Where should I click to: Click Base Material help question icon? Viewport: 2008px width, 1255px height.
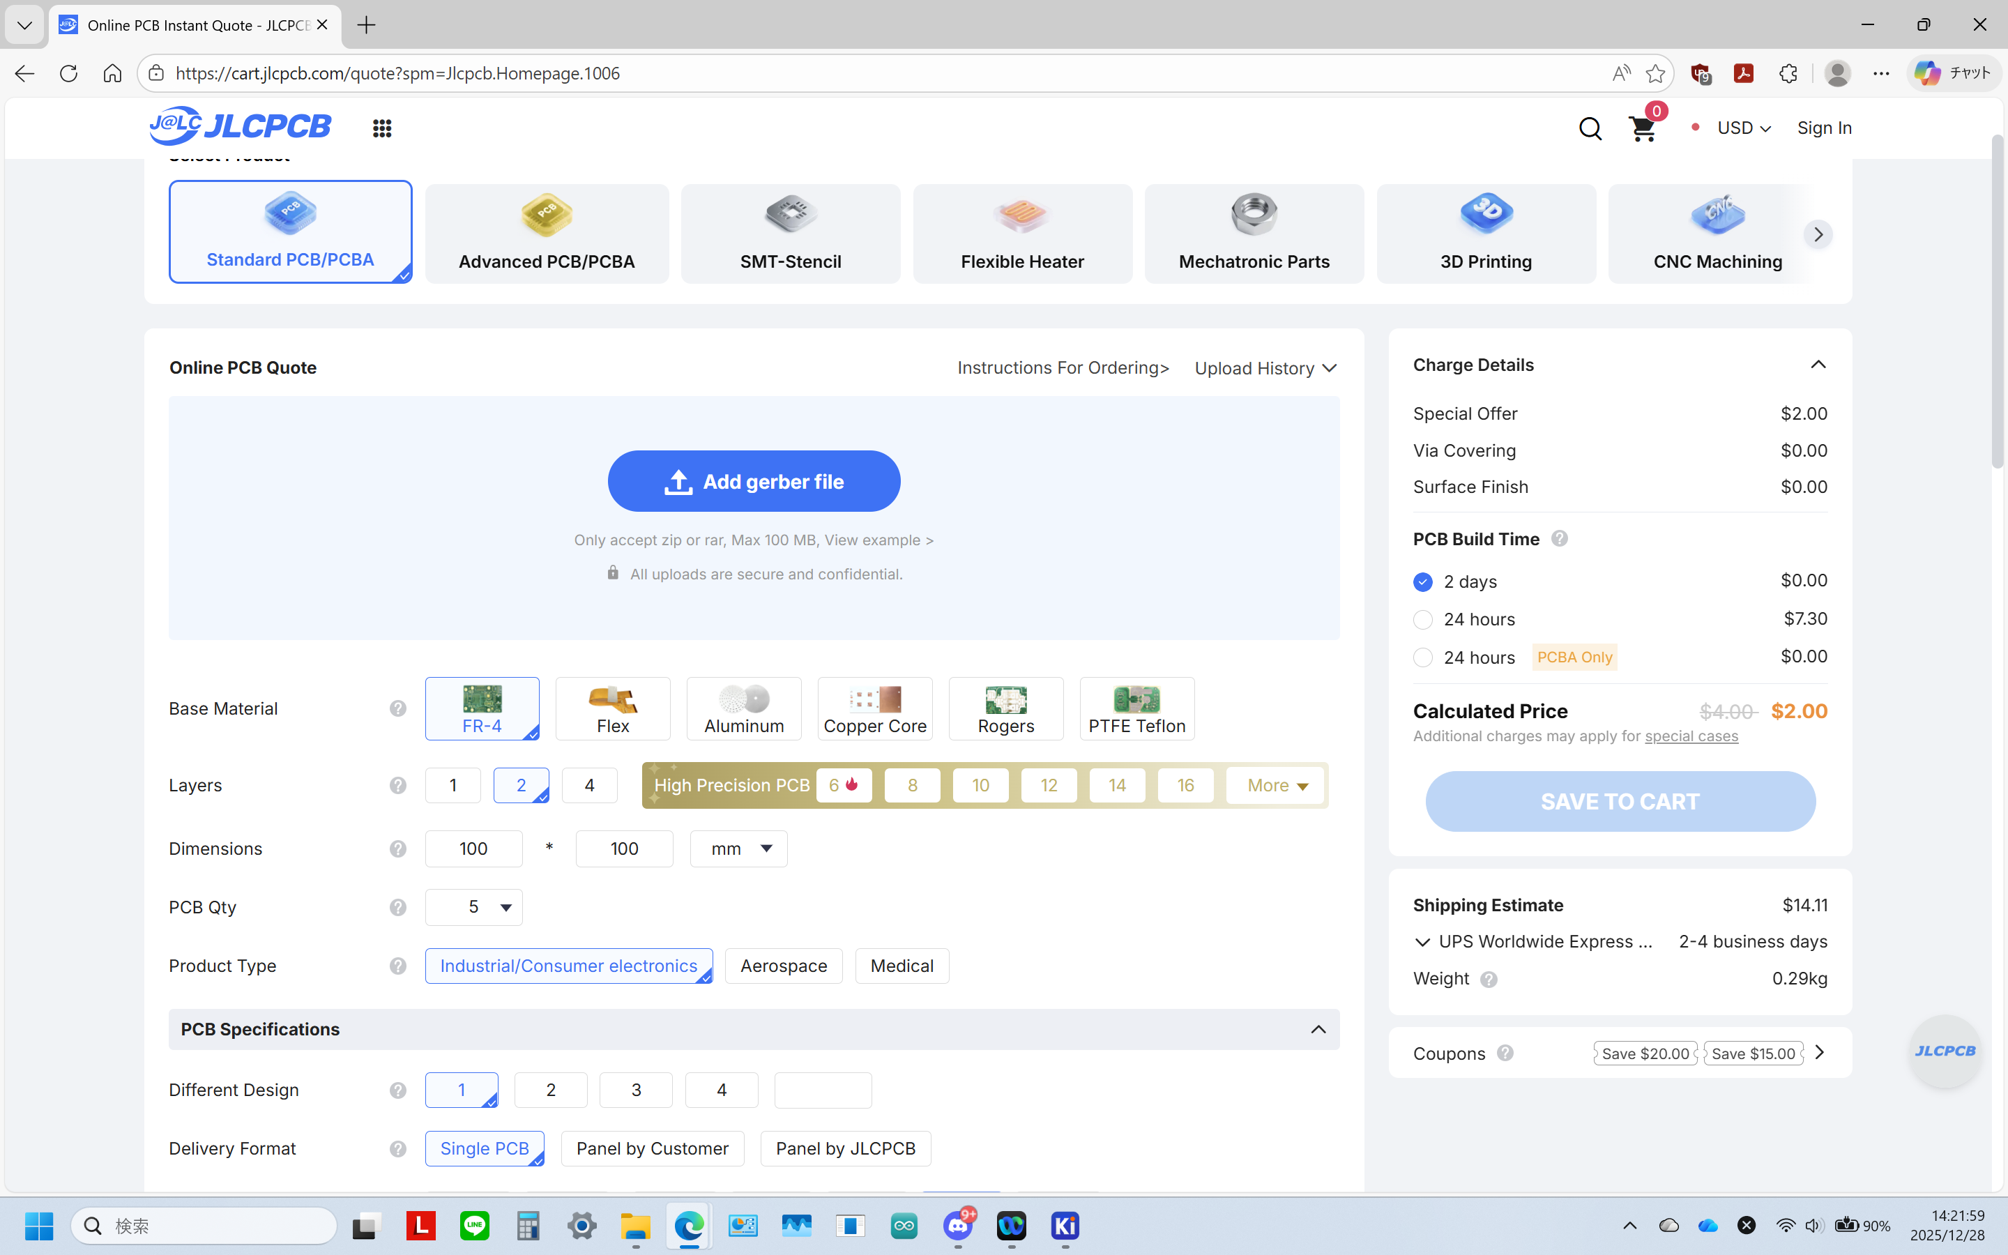pyautogui.click(x=398, y=708)
